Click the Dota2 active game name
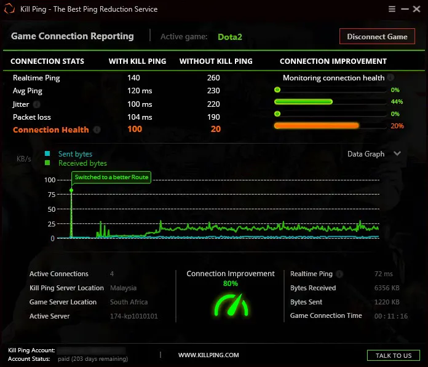 pos(230,37)
